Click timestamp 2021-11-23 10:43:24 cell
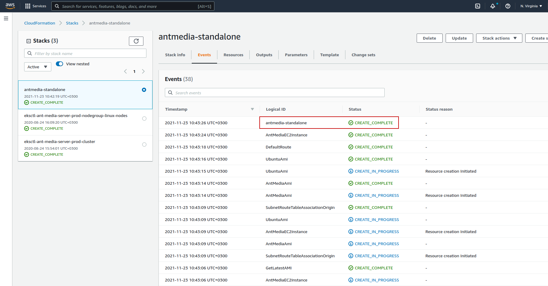Image resolution: width=548 pixels, height=286 pixels. coord(196,135)
